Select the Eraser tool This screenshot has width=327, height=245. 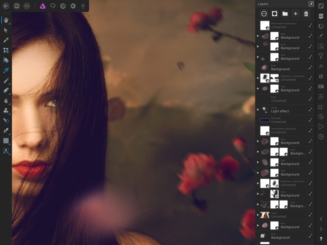click(x=6, y=91)
